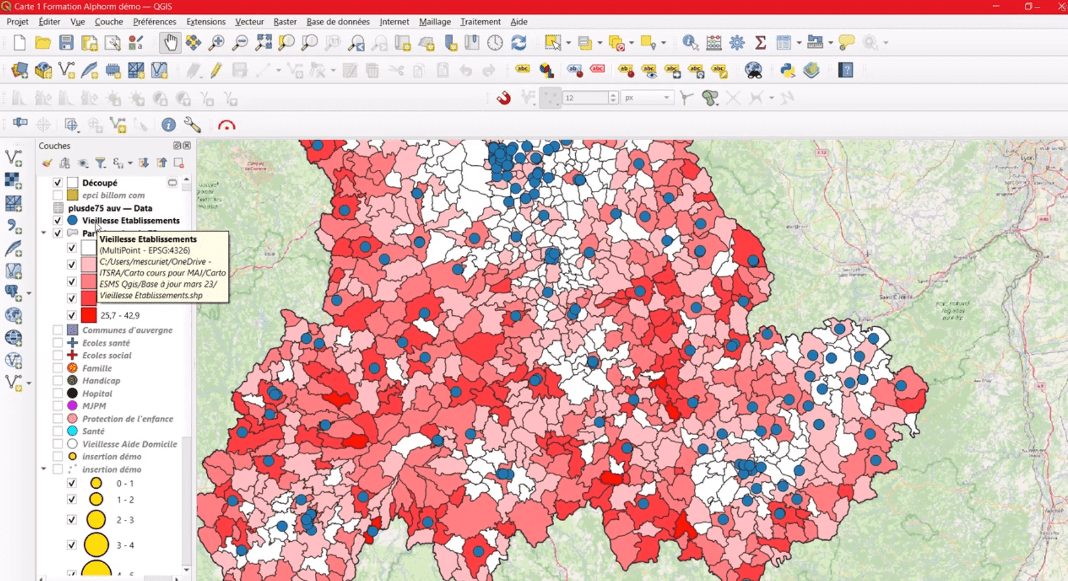The width and height of the screenshot is (1068, 581).
Task: Click the blue Vieillesse Etablissements symbol swatch
Action: point(72,221)
